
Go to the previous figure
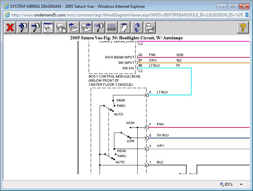tap(73, 27)
